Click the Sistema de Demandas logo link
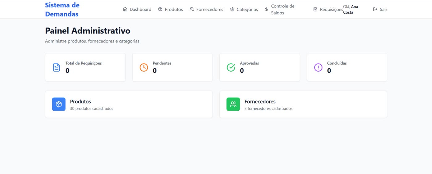432x174 pixels. [x=62, y=10]
